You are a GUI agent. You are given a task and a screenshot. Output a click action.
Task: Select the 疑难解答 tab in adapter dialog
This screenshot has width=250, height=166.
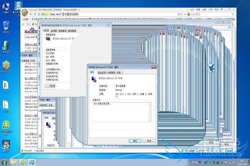click(62, 31)
